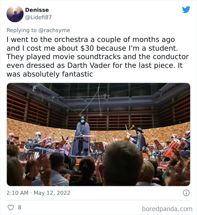Open the orchestra concert photo
Viewport: 197px width, 215px height.
[98, 135]
